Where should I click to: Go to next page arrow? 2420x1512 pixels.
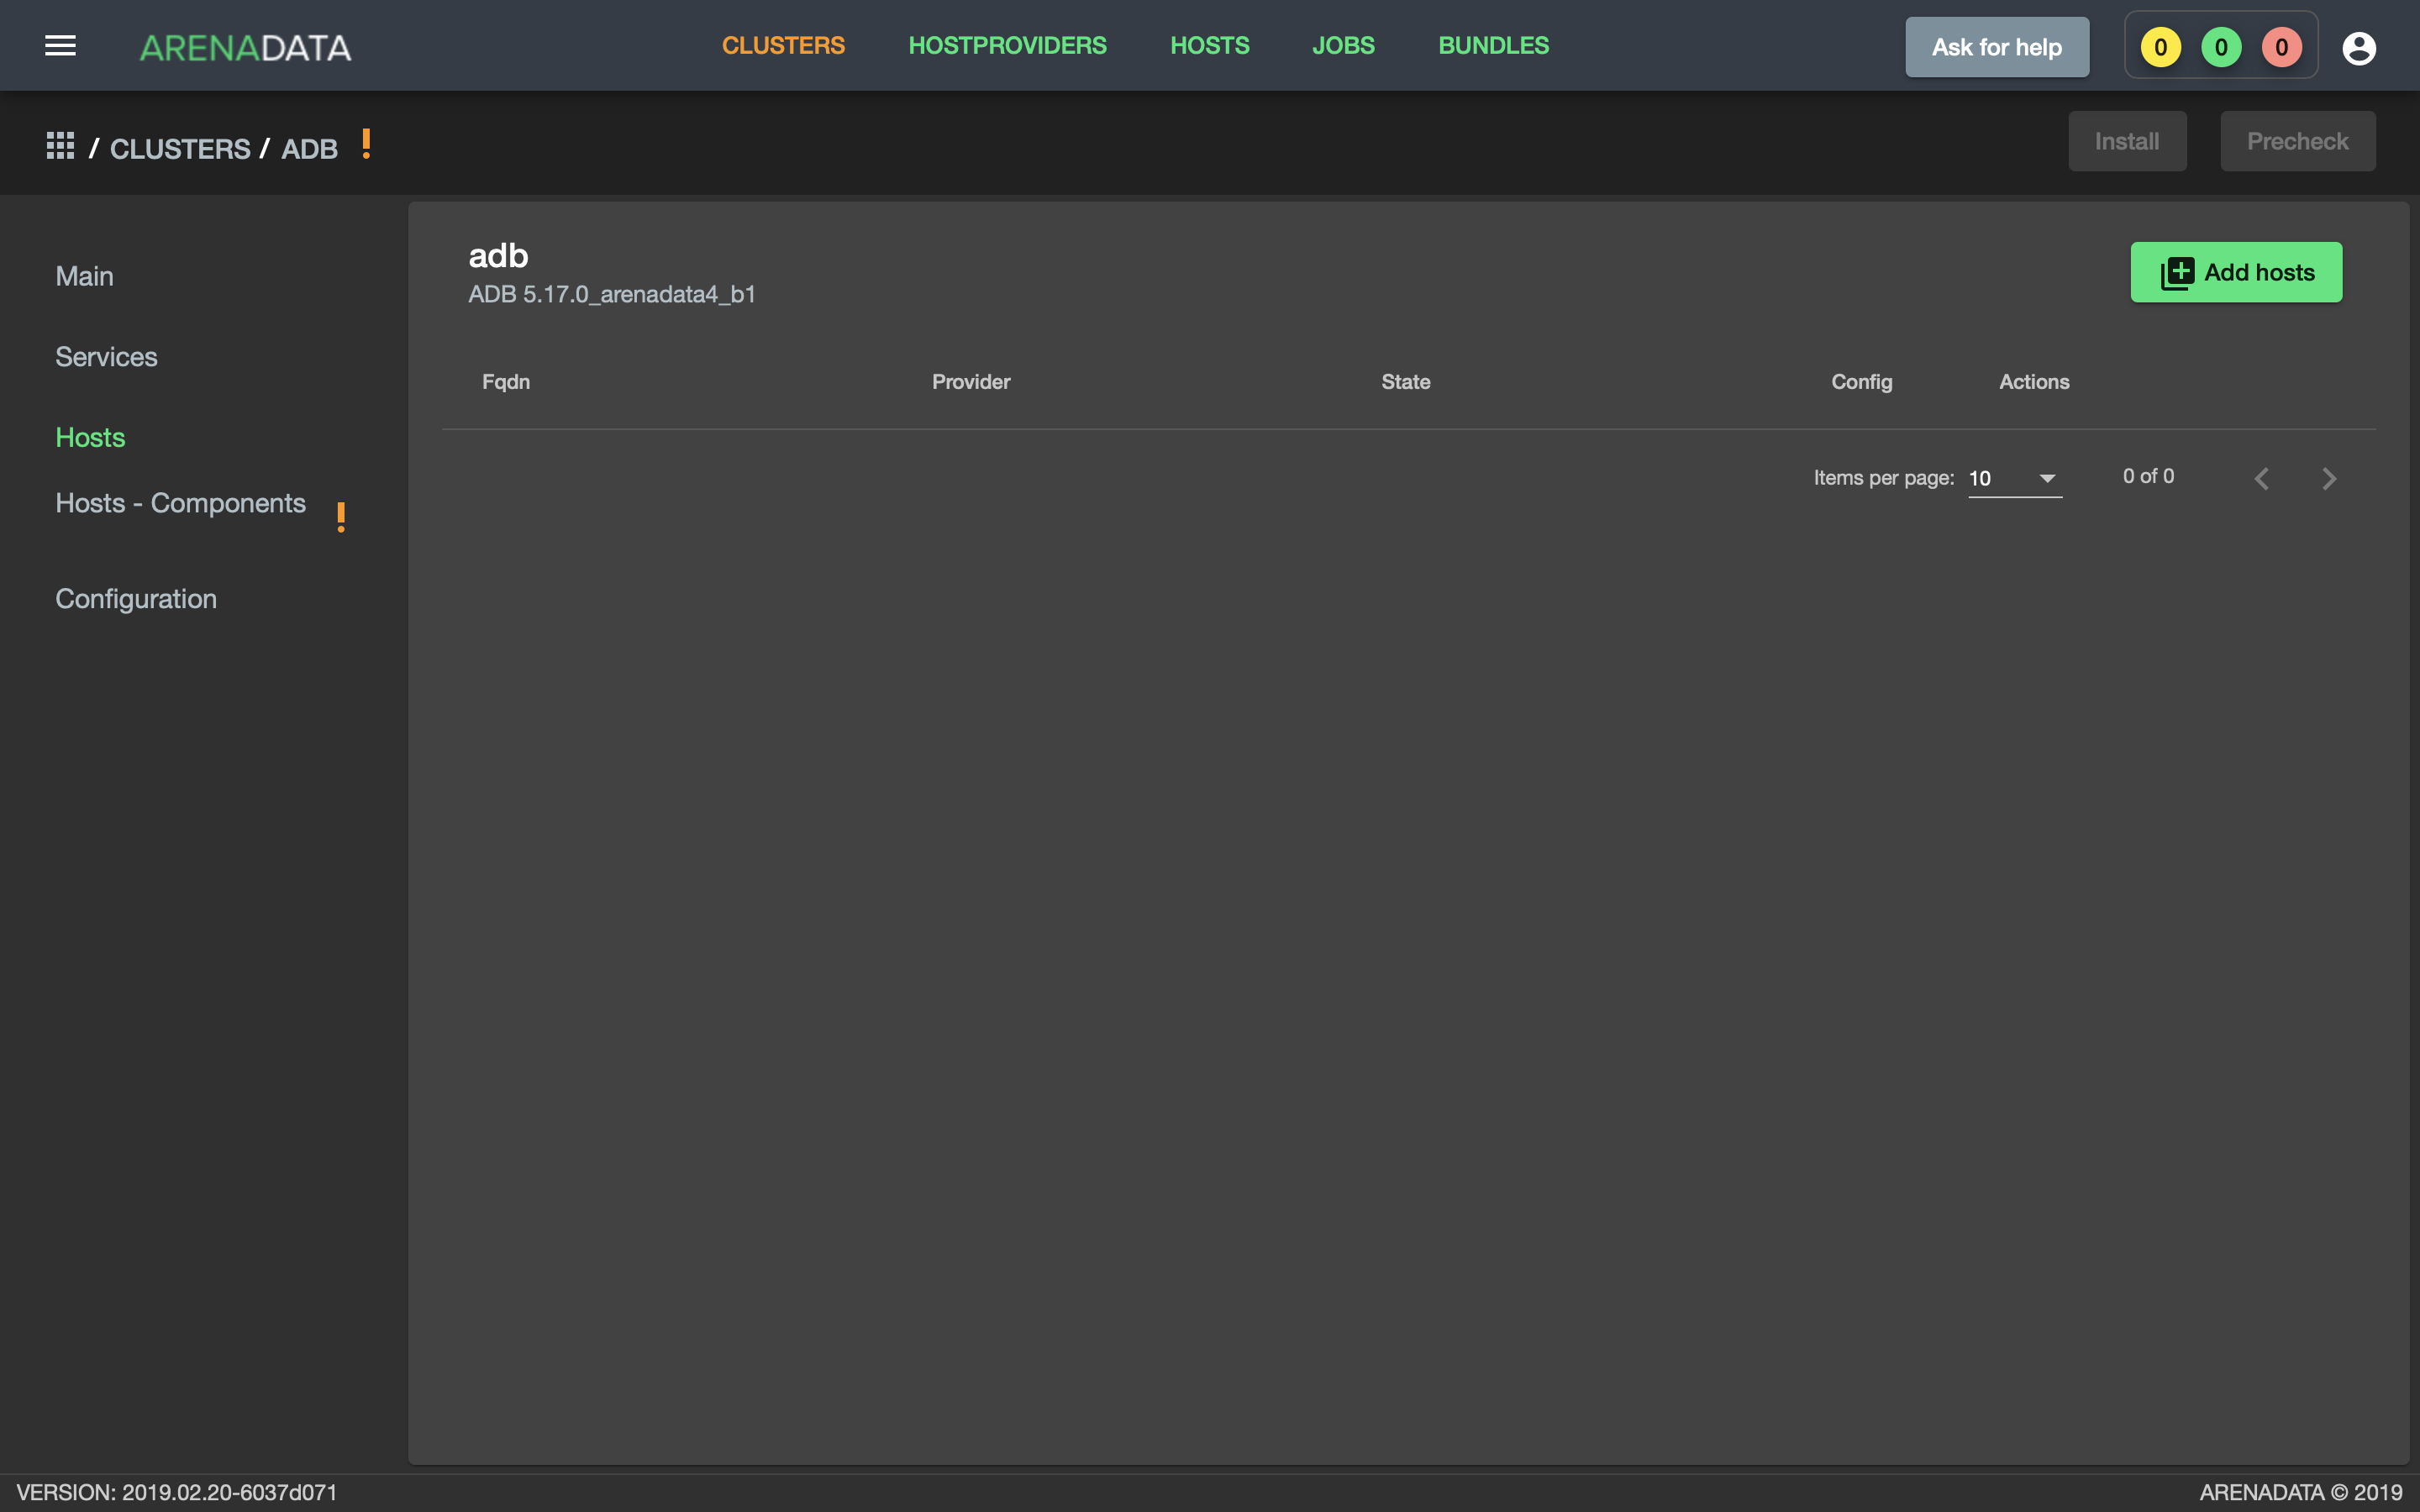pos(2329,479)
